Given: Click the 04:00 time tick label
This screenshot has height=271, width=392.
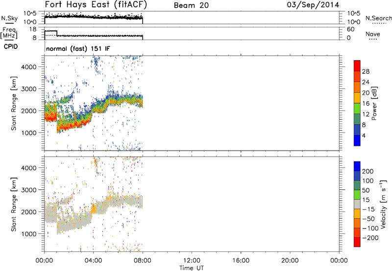Looking at the screenshot, I should [93, 261].
